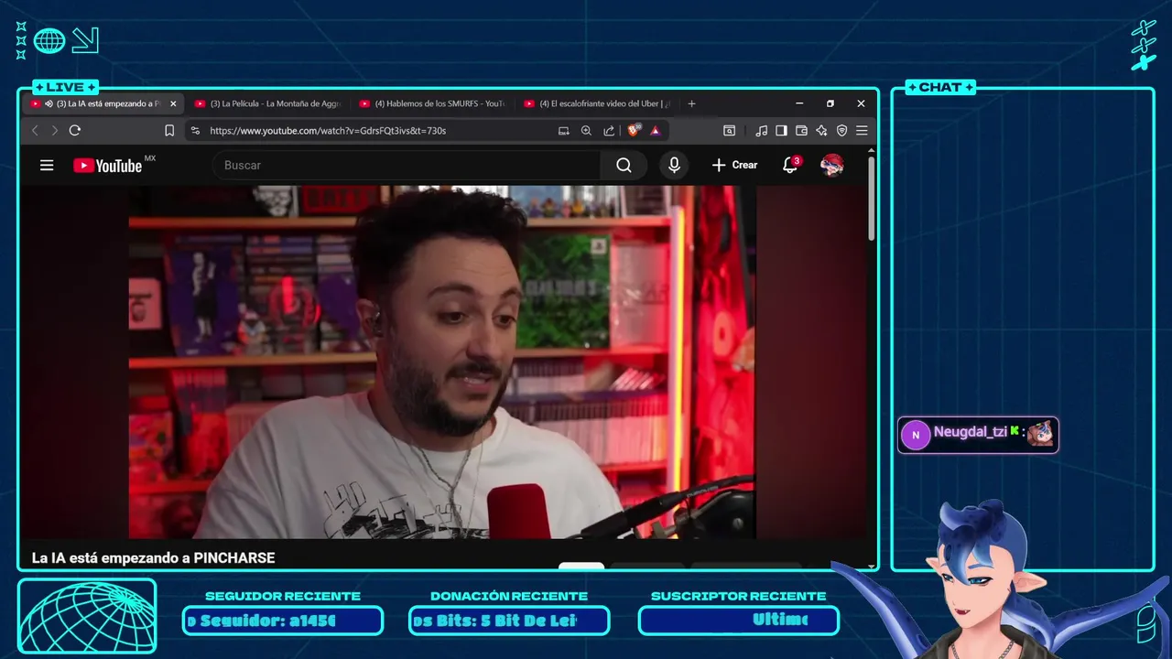
Task: Go to YouTube home via logo
Action: pos(108,166)
